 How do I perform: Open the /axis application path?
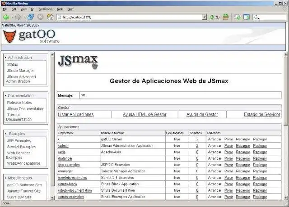pos(62,152)
